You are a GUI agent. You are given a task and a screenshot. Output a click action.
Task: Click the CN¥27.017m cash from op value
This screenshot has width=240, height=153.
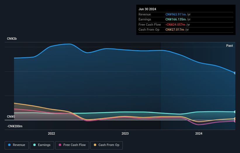(x=175, y=30)
